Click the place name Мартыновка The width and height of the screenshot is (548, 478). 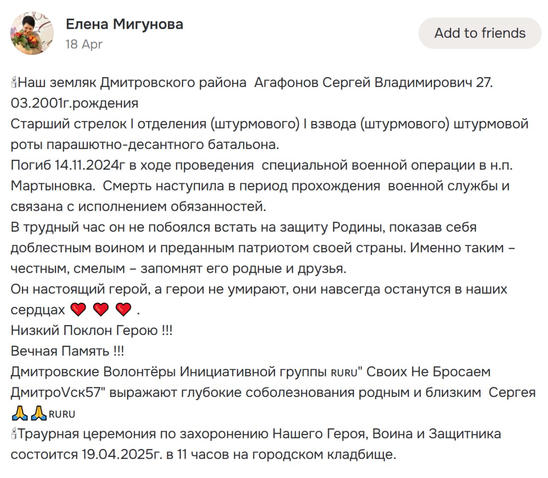coord(52,186)
